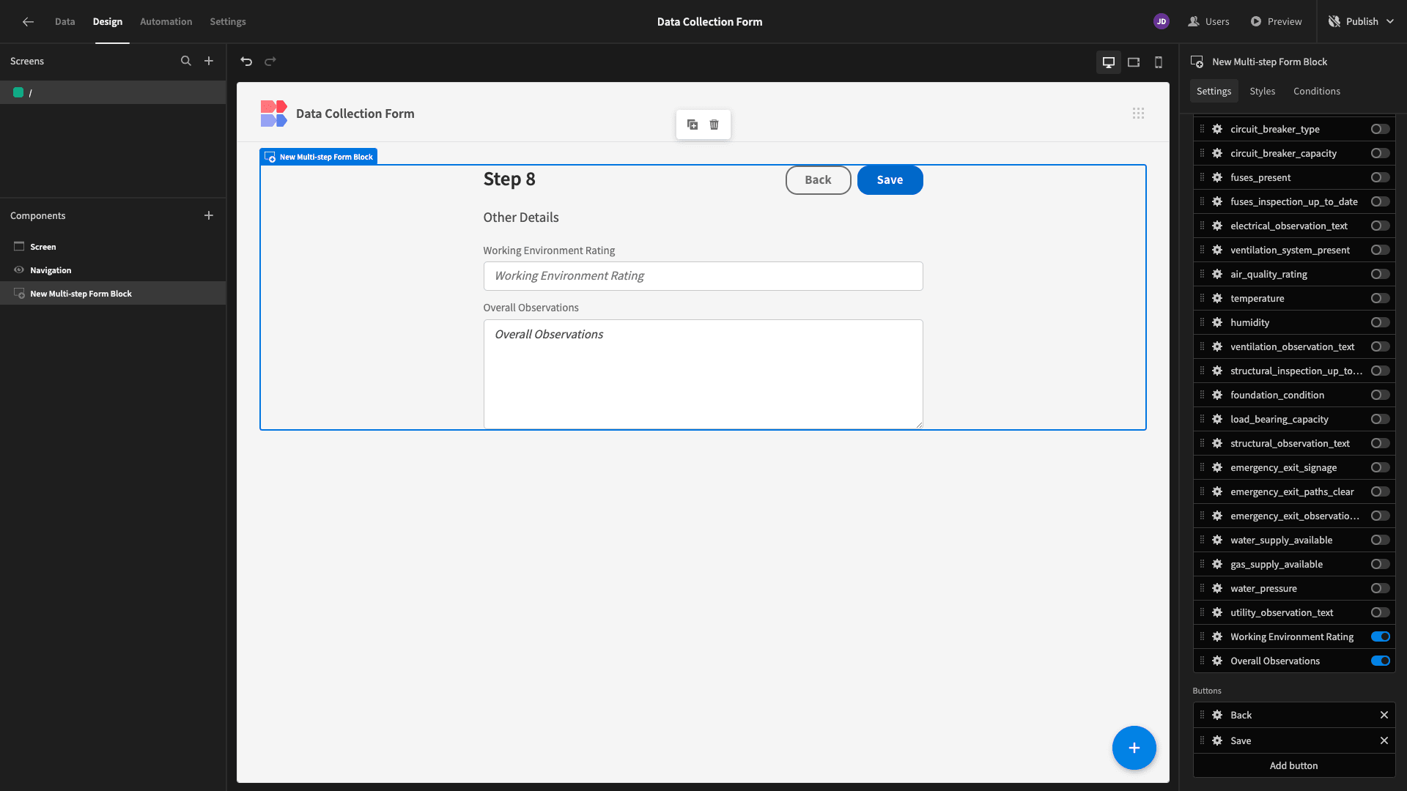
Task: Switch to tablet preview size
Action: point(1134,62)
